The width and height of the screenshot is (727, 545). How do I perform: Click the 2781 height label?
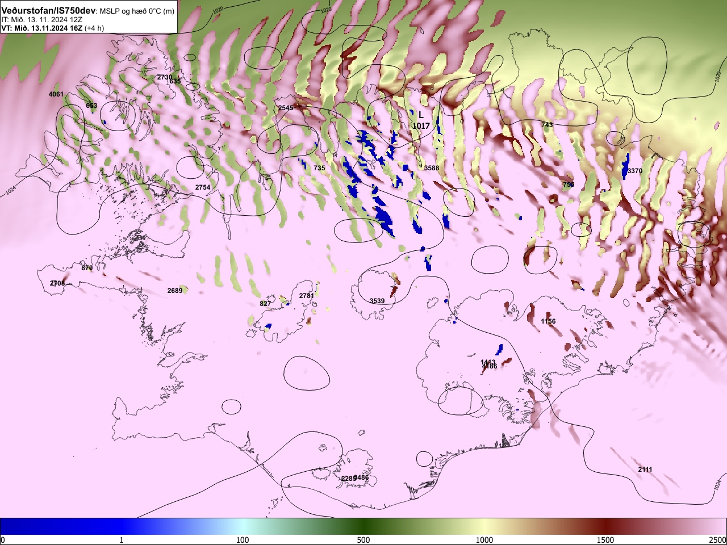click(x=307, y=296)
